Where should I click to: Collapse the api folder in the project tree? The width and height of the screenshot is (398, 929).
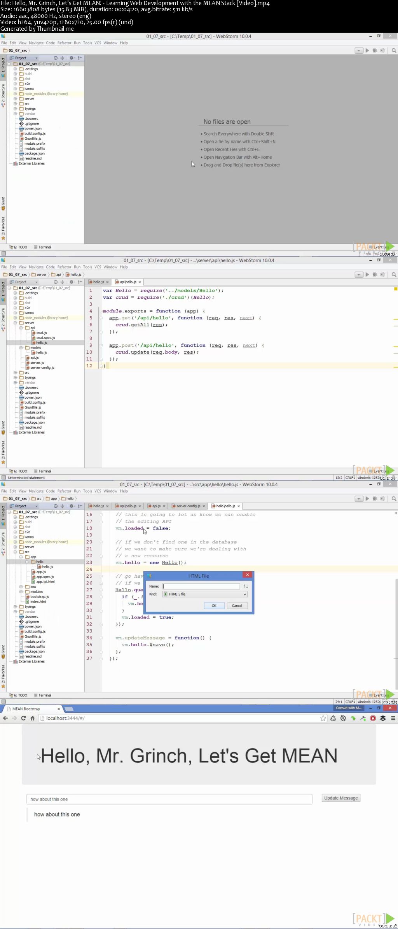(21, 328)
